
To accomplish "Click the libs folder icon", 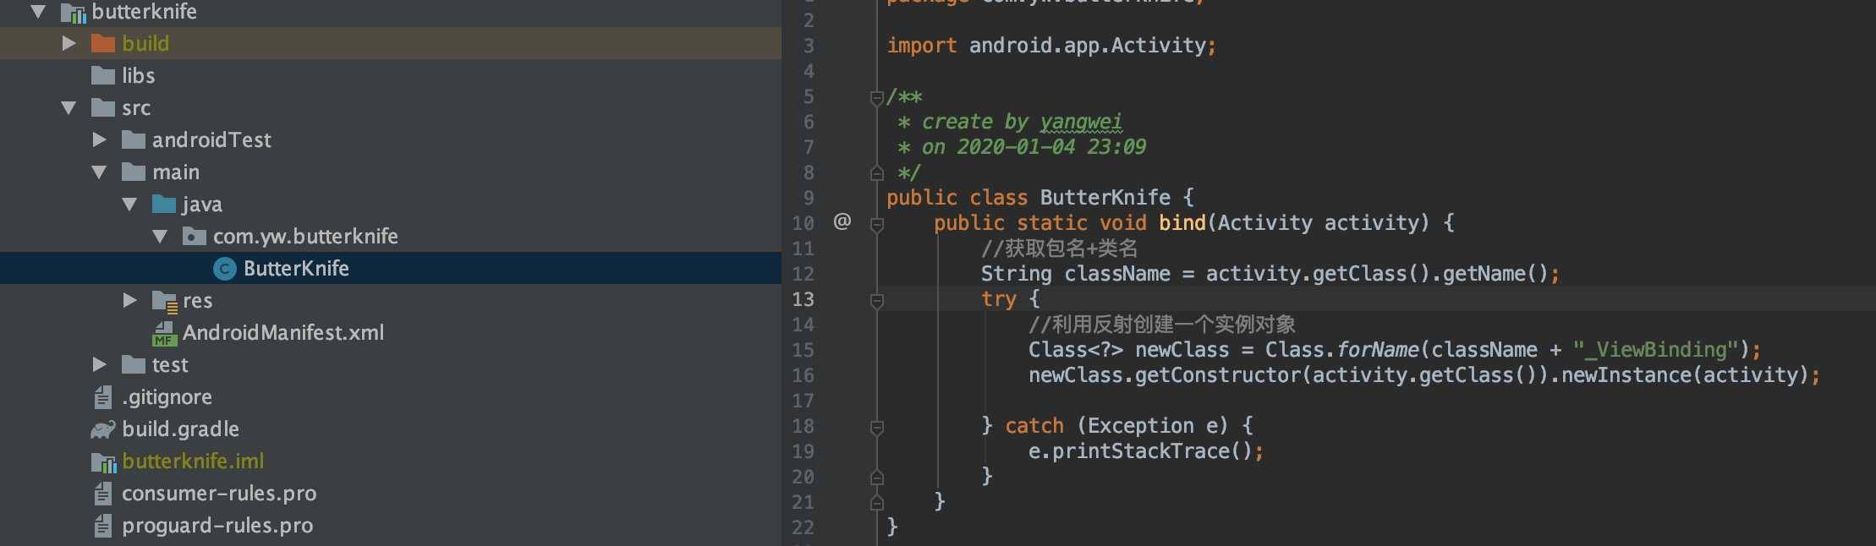I will click(x=103, y=75).
